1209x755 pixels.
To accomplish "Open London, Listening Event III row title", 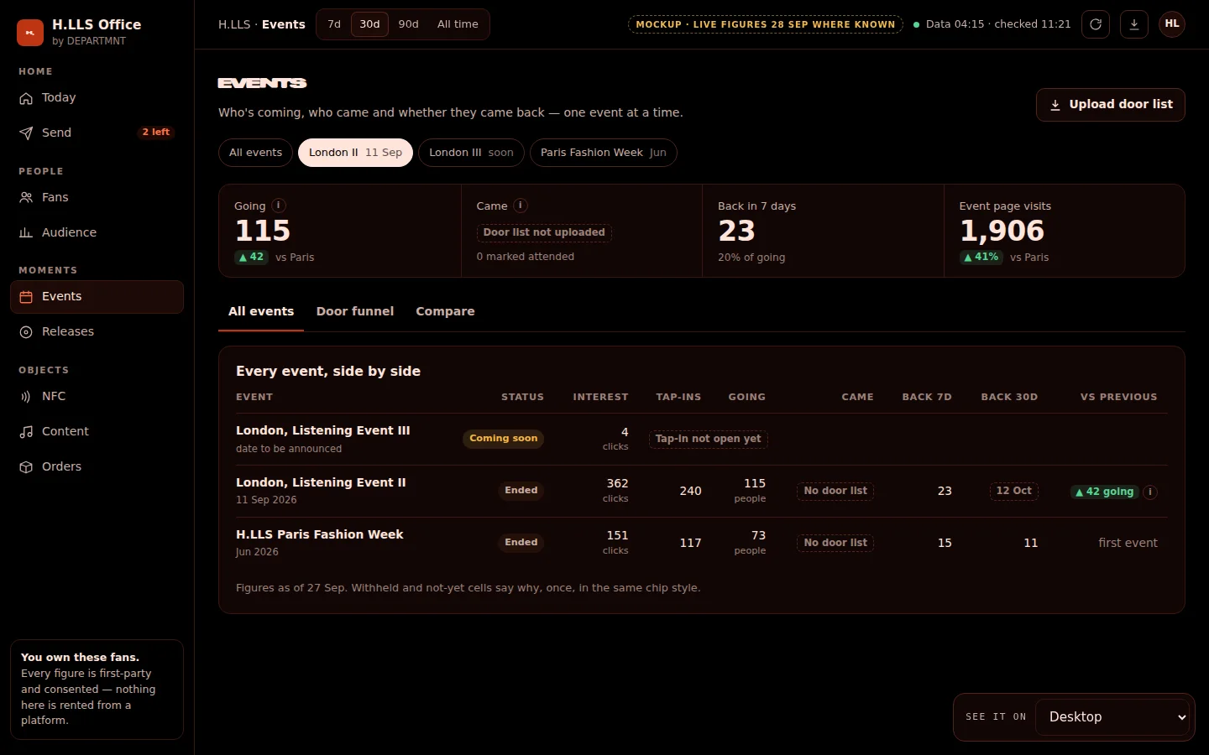I will pyautogui.click(x=323, y=430).
